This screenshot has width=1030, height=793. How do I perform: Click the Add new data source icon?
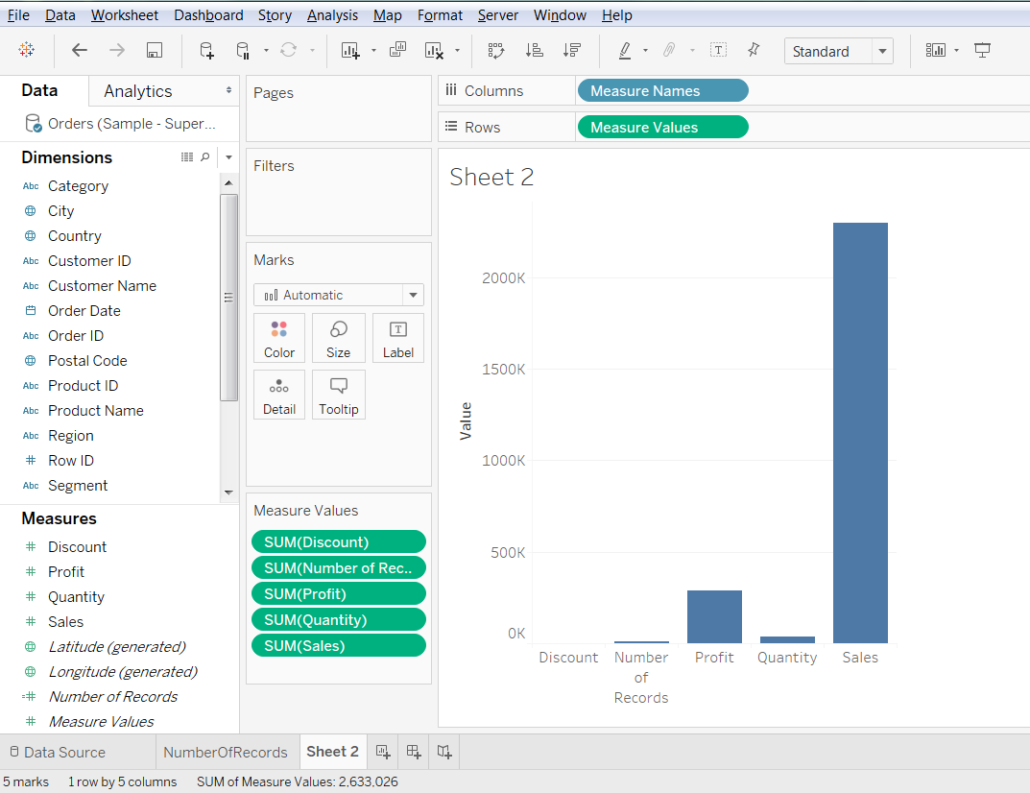click(206, 51)
